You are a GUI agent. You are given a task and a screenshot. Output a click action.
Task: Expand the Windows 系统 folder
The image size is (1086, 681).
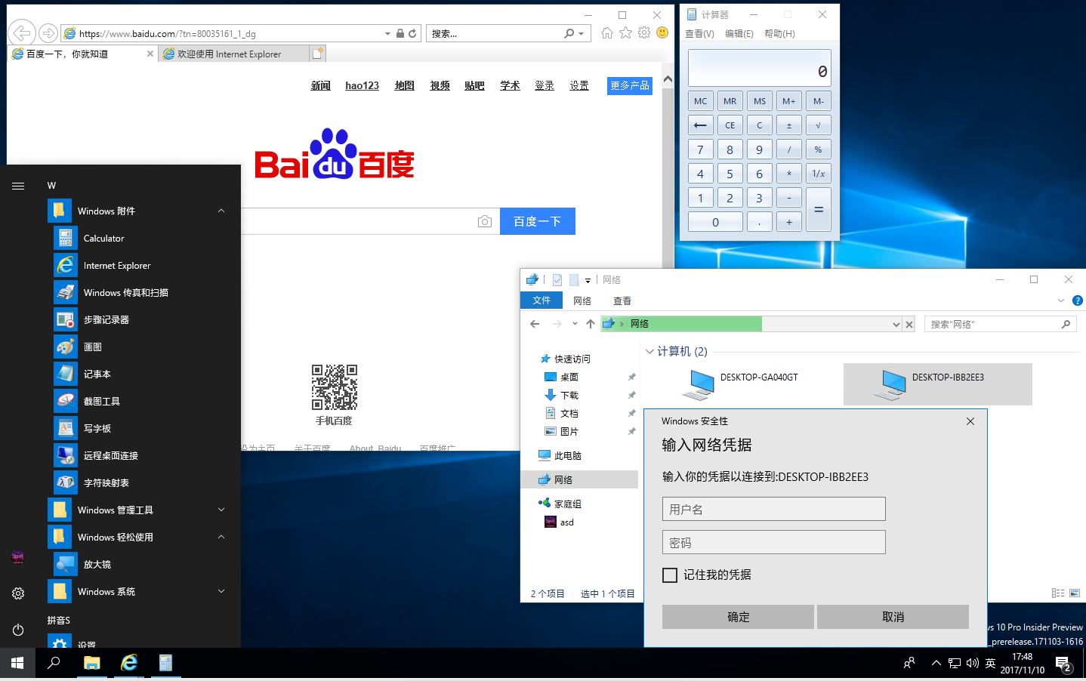coord(221,591)
